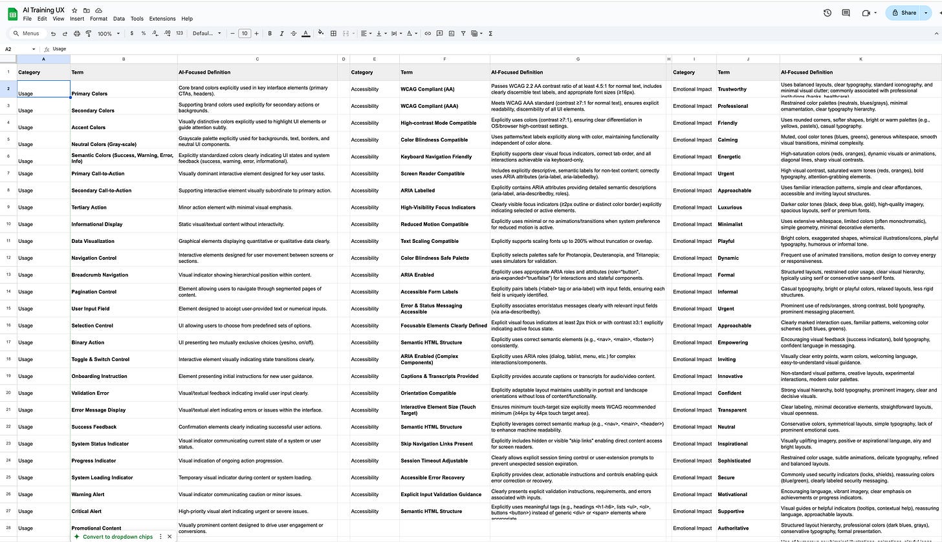942x542 pixels.
Task: Select the 'WCAG Compliant (AAA)' cell
Action: pos(444,106)
